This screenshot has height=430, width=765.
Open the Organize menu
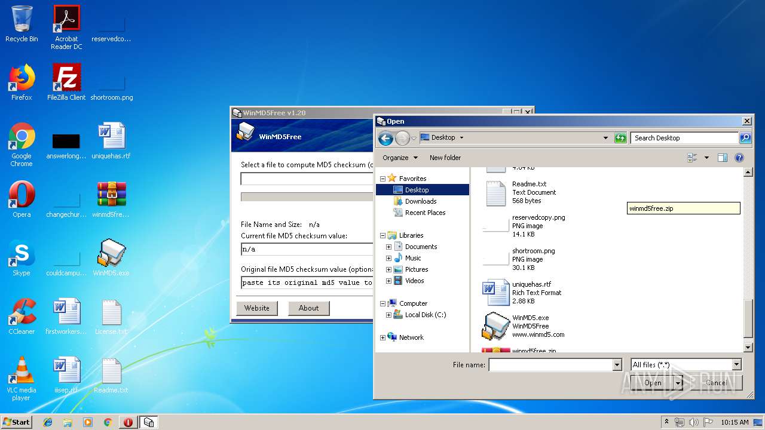click(x=400, y=158)
